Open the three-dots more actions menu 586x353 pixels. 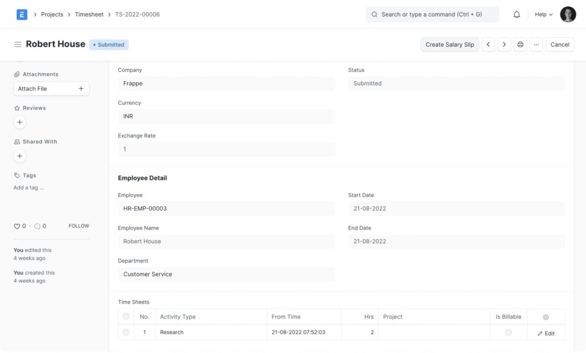point(536,45)
